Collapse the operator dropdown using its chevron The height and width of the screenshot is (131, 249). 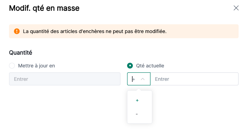(x=143, y=79)
